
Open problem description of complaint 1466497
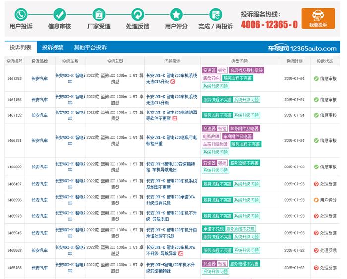pos(172,184)
